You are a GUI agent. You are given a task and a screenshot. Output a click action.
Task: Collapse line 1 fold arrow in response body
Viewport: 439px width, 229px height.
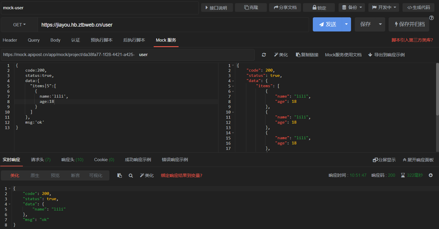pos(10,189)
